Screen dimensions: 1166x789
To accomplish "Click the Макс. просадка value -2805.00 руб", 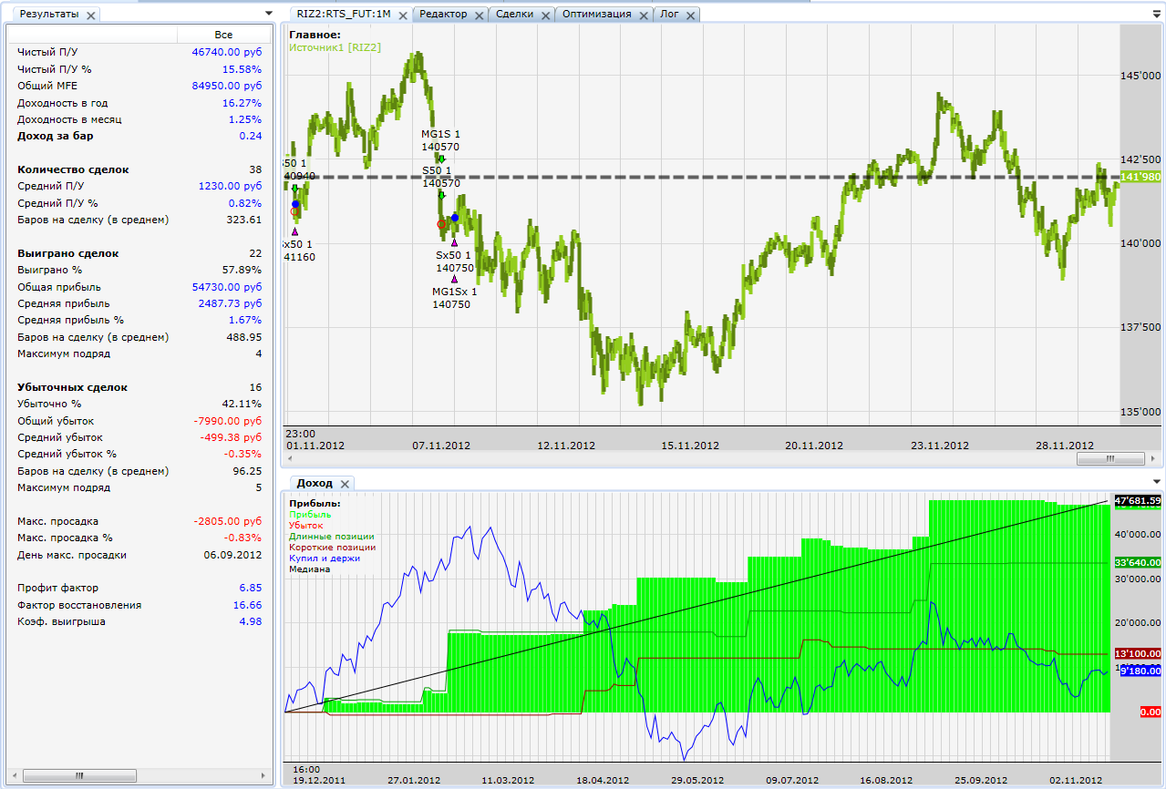I will tap(228, 521).
